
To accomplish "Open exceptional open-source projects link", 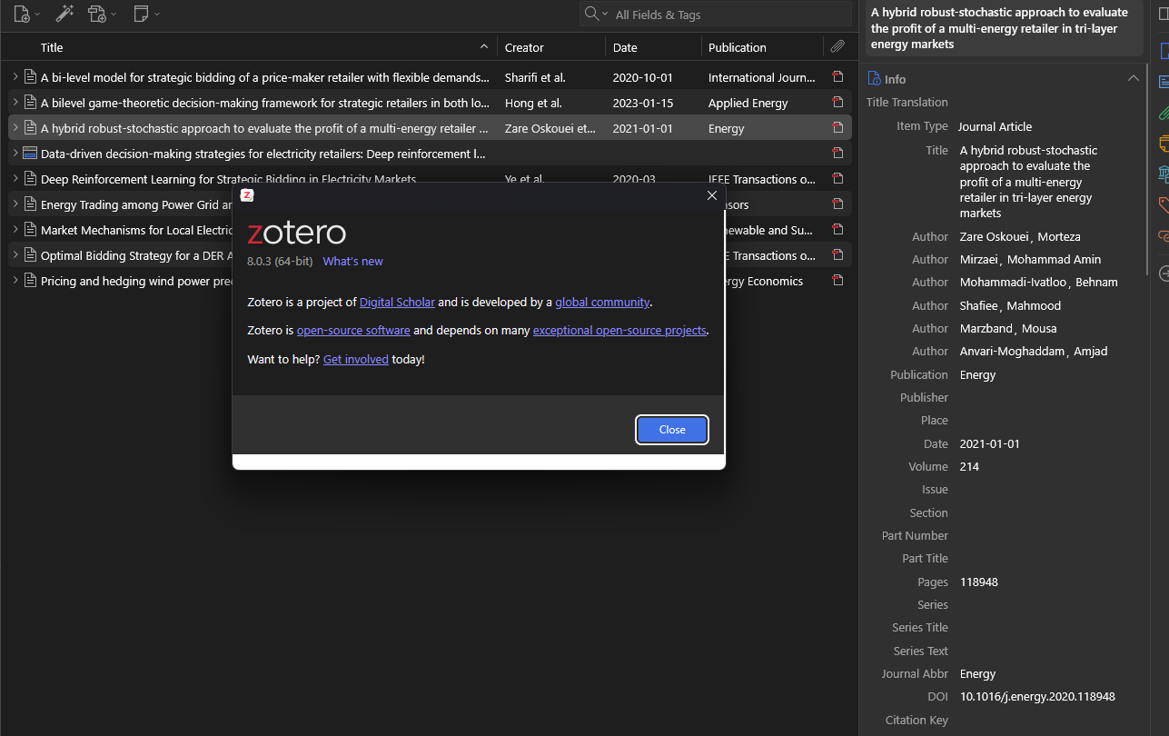I will click(619, 331).
